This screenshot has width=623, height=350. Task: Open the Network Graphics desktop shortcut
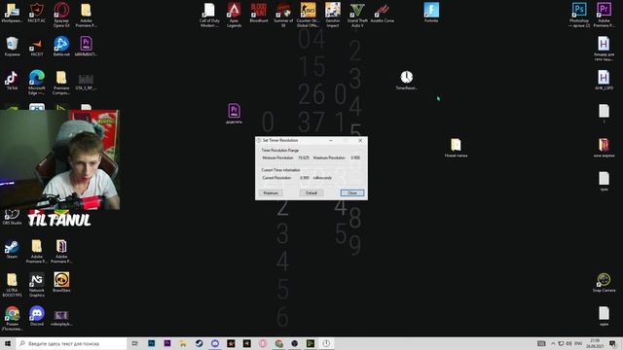click(x=37, y=285)
